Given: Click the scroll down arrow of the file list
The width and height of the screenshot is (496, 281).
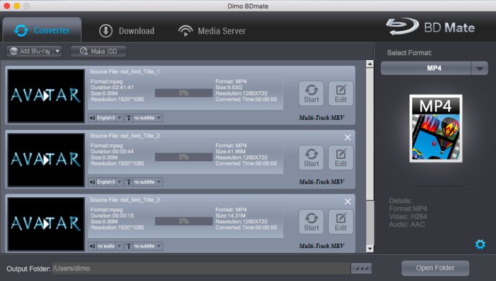Looking at the screenshot, I should tap(370, 249).
